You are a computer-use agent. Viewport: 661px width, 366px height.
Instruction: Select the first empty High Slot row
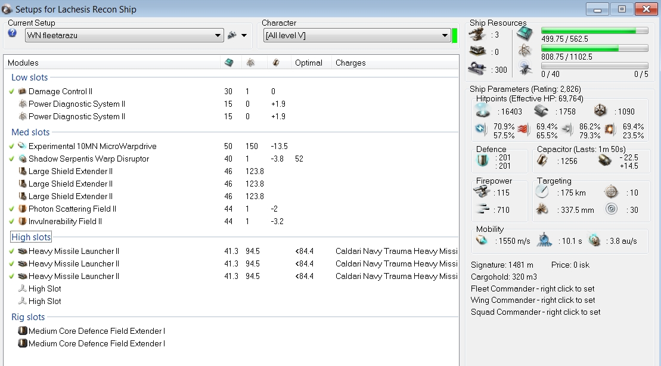(45, 289)
